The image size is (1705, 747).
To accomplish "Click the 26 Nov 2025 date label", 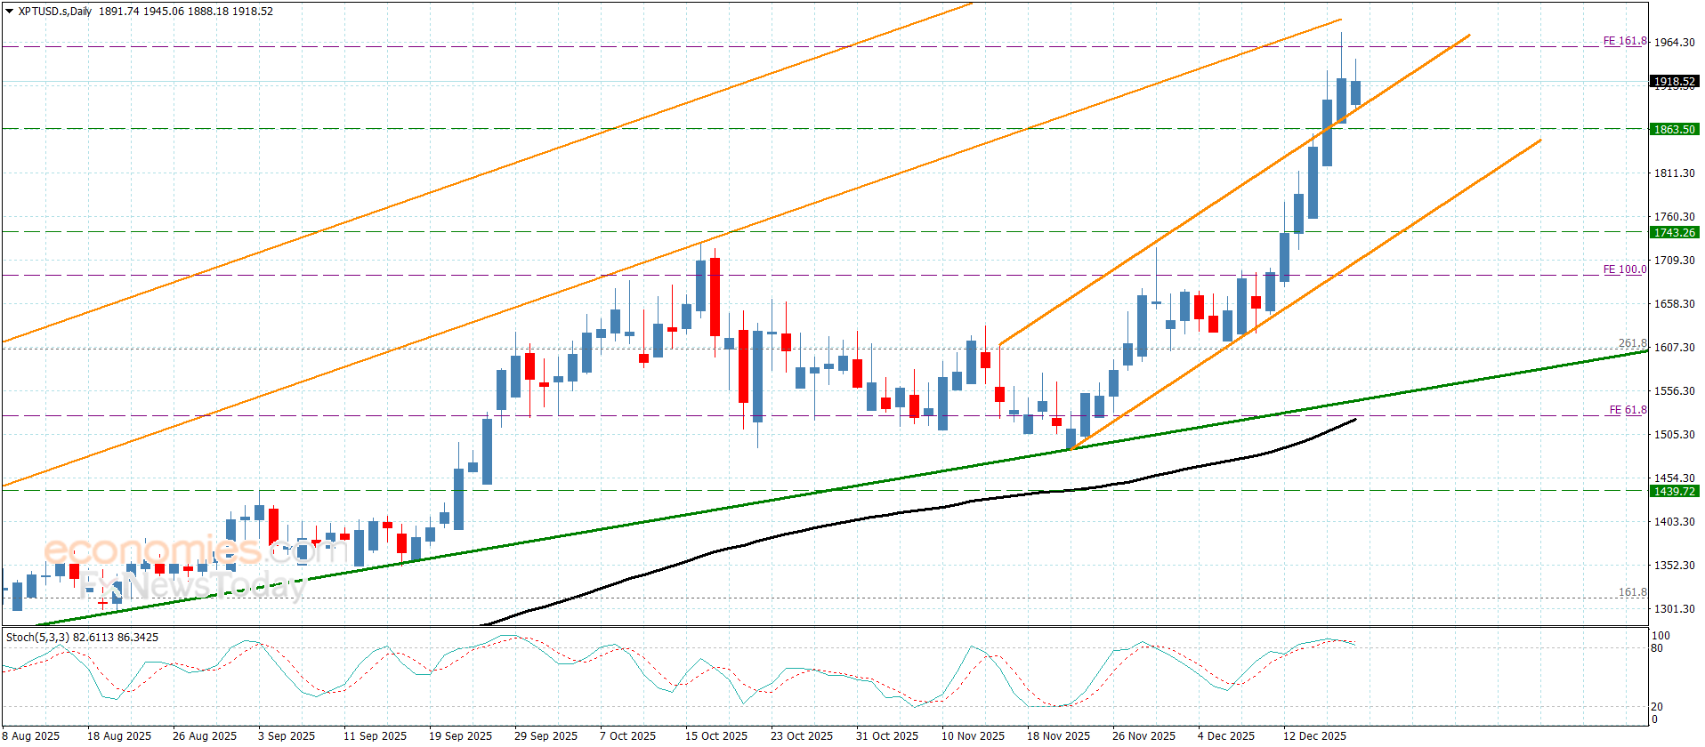I will [x=1143, y=736].
